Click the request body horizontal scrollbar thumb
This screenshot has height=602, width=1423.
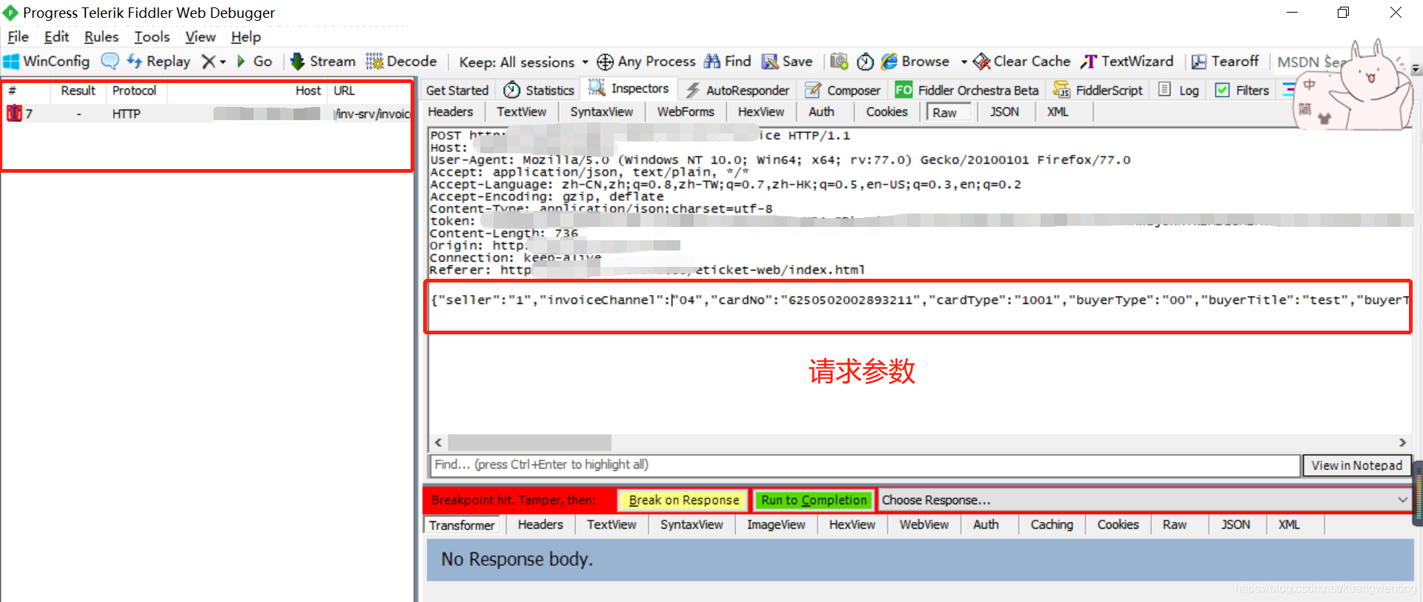click(x=529, y=443)
